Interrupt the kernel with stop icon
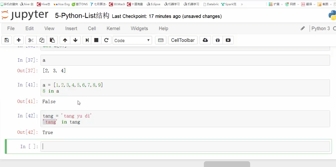Screen dimensions: 336x167 [x=96, y=40]
